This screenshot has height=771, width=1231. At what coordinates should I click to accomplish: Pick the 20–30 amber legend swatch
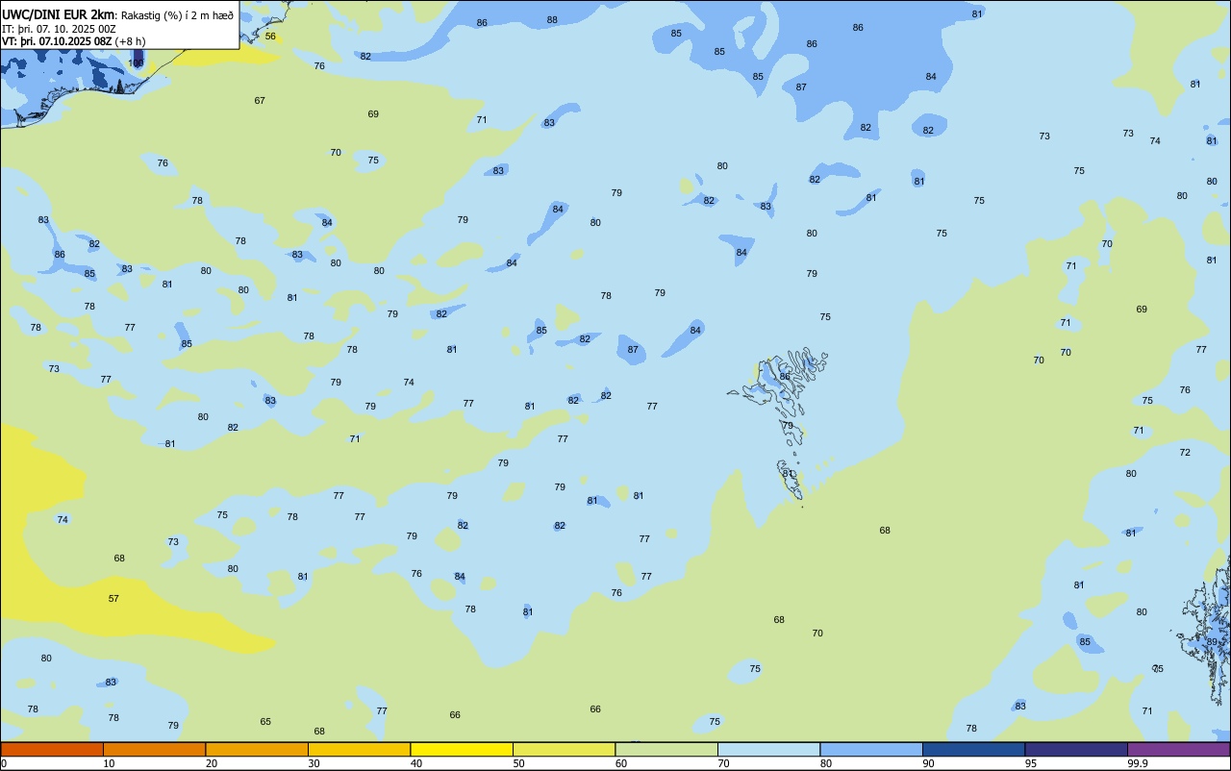click(257, 749)
